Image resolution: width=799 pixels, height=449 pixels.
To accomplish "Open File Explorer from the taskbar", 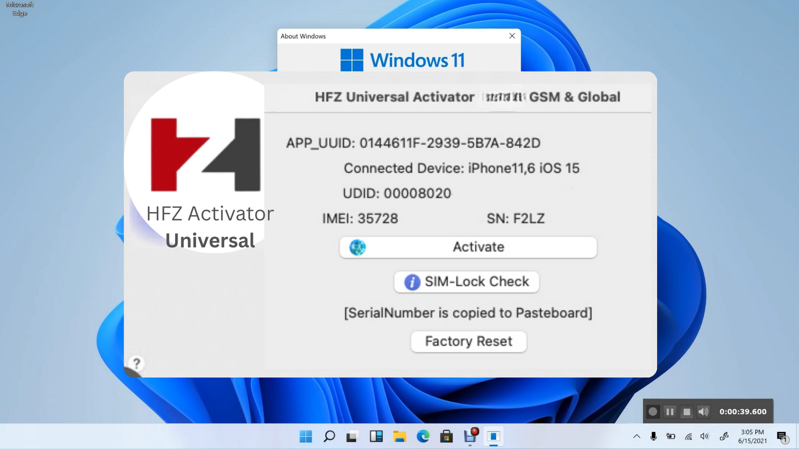I will pyautogui.click(x=399, y=436).
